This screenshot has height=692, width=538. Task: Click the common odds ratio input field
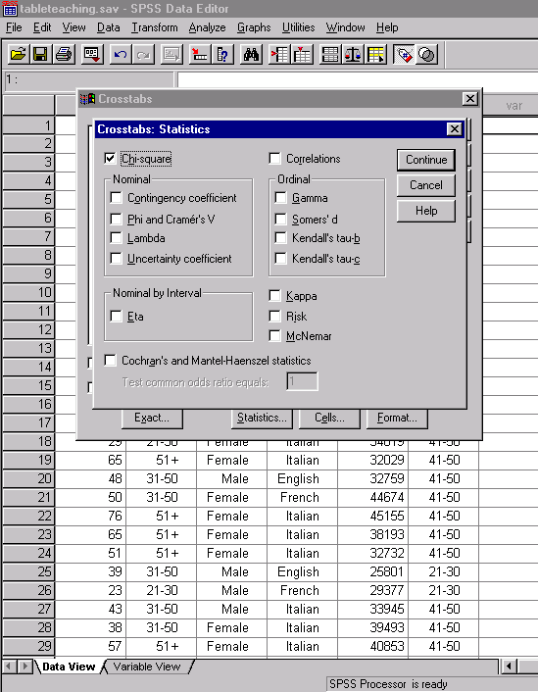pos(303,381)
